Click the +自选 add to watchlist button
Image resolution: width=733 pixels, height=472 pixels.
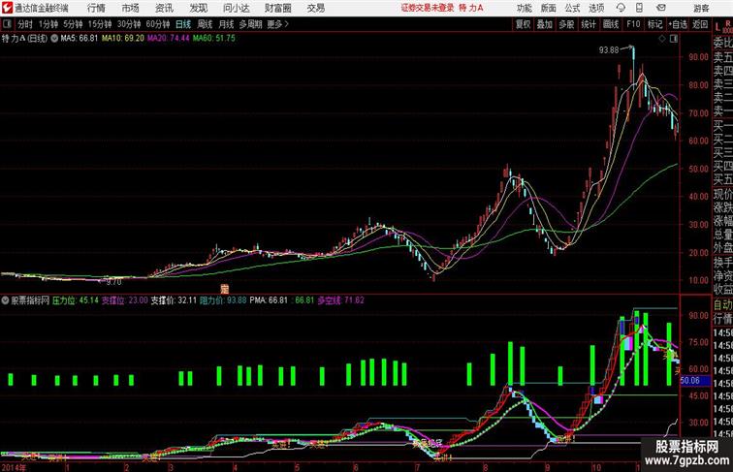coord(678,24)
